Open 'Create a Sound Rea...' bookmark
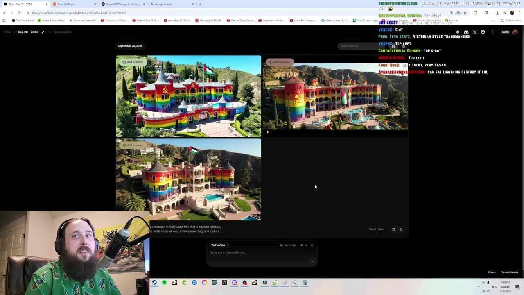Image resolution: width=524 pixels, height=295 pixels. pos(51,20)
